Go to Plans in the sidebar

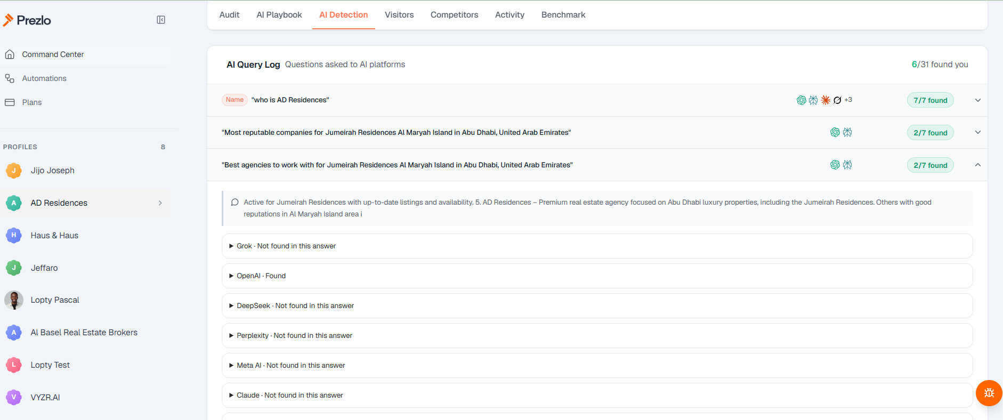32,102
